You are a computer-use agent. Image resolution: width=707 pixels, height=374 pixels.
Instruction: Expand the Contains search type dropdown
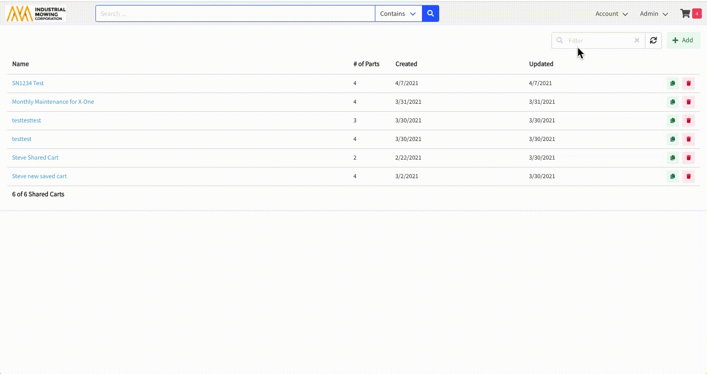click(398, 14)
